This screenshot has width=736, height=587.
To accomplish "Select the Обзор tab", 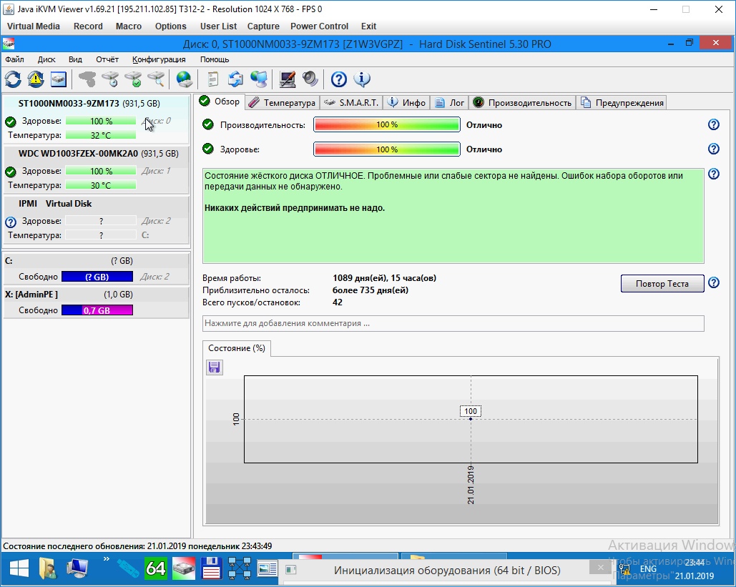I will pos(219,102).
